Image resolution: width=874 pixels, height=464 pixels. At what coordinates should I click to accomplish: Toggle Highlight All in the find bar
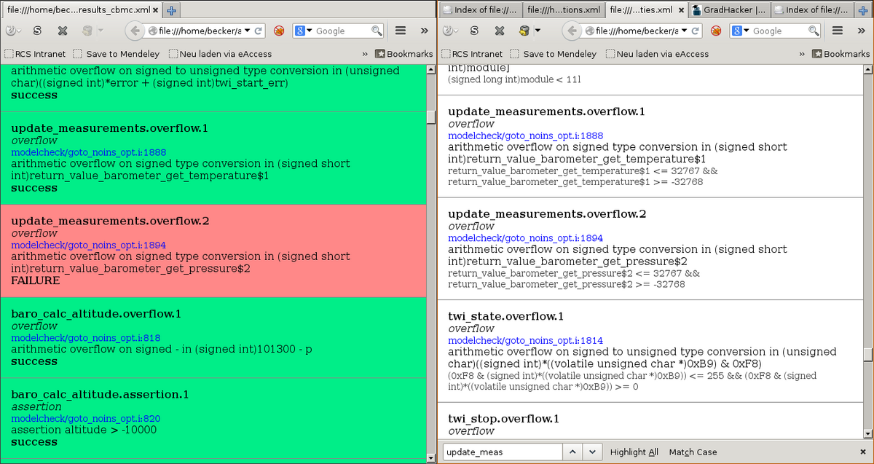click(634, 452)
